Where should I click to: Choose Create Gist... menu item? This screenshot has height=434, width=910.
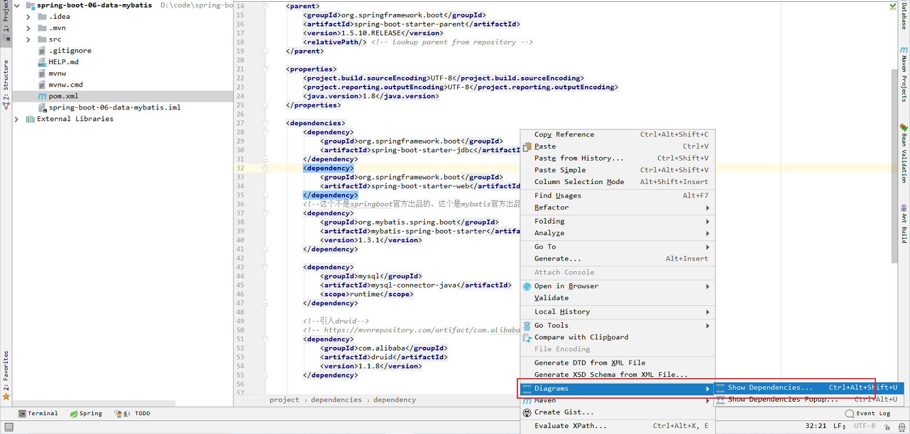click(618, 412)
